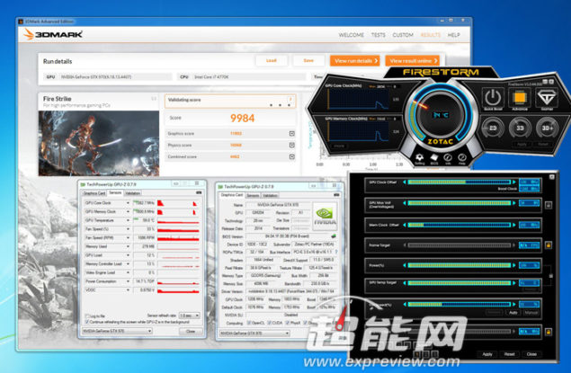Open FireStorm Advance chip icon
Image resolution: width=571 pixels, height=373 pixels.
pyautogui.click(x=520, y=97)
